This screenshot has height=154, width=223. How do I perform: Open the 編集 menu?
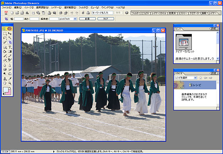point(18,8)
